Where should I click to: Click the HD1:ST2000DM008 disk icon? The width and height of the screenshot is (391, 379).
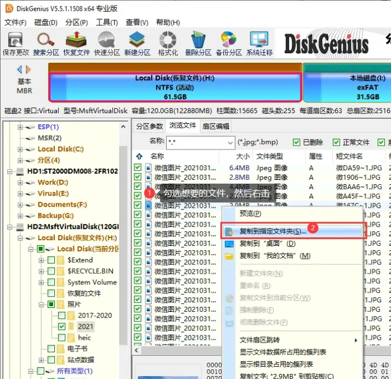tap(20, 171)
